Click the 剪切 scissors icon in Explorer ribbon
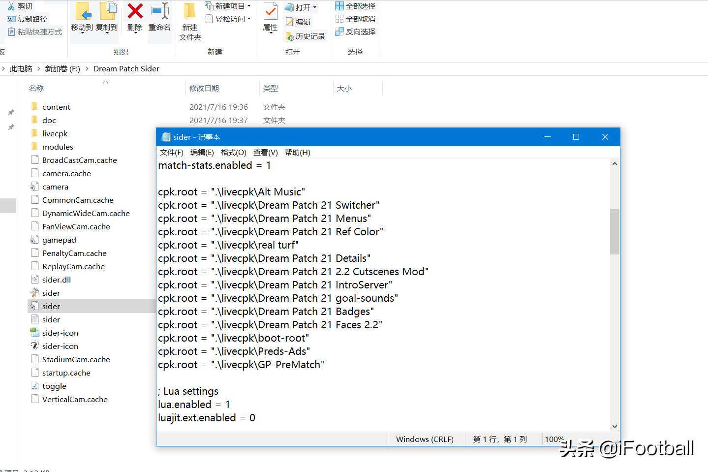This screenshot has width=708, height=472. pos(11,6)
